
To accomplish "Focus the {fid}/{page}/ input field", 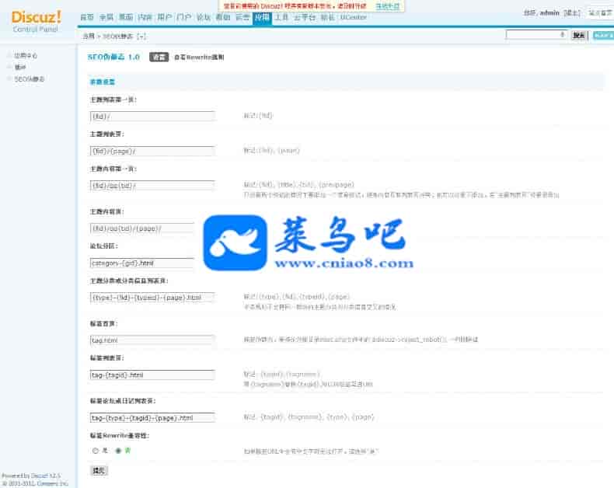I will pyautogui.click(x=152, y=151).
